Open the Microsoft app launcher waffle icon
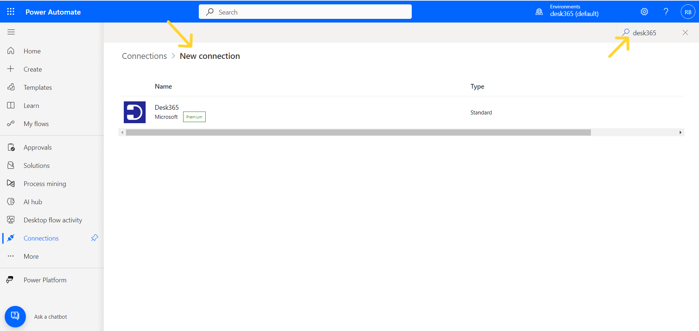Viewport: 699px width, 331px height. tap(11, 11)
